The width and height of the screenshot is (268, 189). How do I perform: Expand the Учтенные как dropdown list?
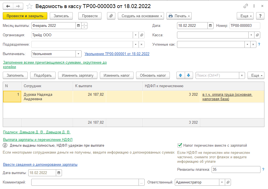point(247,45)
